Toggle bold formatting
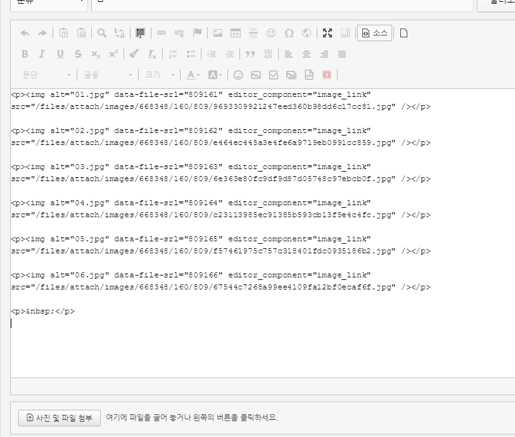This screenshot has width=515, height=437. point(25,54)
